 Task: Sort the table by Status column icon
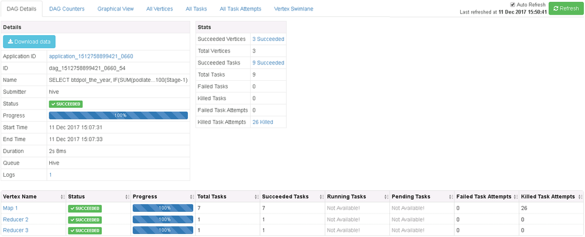[x=128, y=197]
